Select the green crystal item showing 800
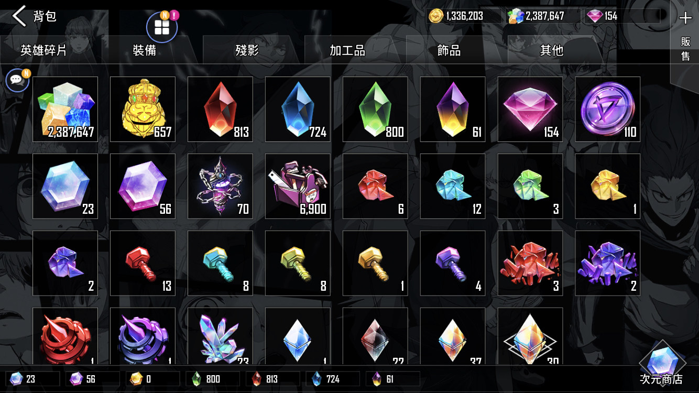The height and width of the screenshot is (393, 699). pos(375,109)
